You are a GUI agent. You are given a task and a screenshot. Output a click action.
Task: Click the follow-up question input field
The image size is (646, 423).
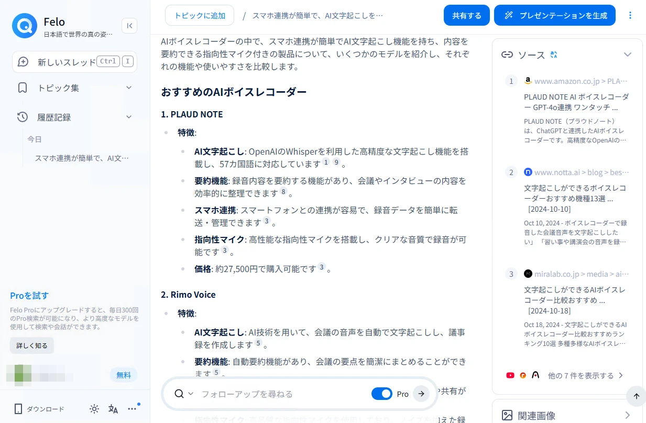pos(283,394)
